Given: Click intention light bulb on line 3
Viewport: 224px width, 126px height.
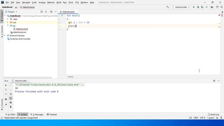Looking at the screenshot, I should (69, 22).
